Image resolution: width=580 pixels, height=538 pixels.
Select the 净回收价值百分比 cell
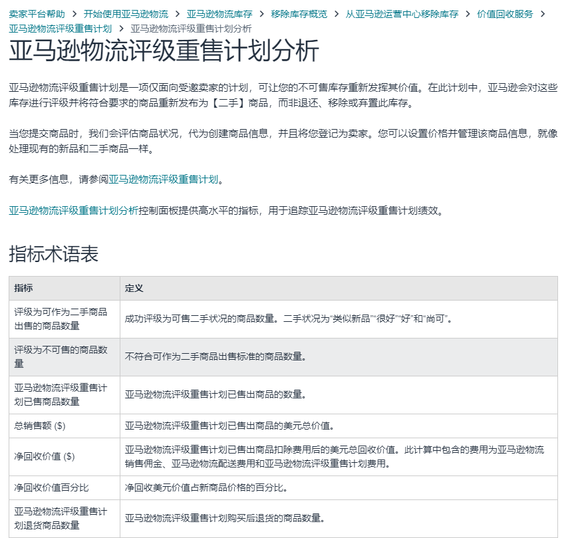click(65, 487)
